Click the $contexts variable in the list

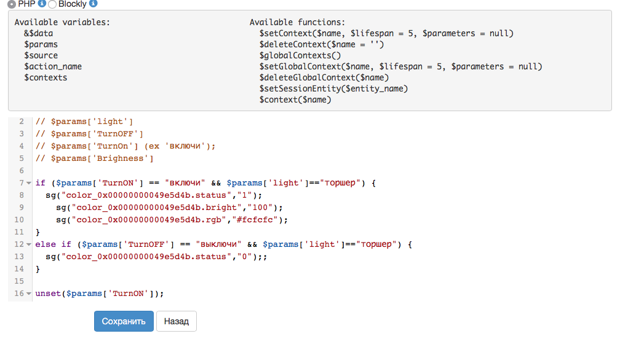tap(46, 77)
